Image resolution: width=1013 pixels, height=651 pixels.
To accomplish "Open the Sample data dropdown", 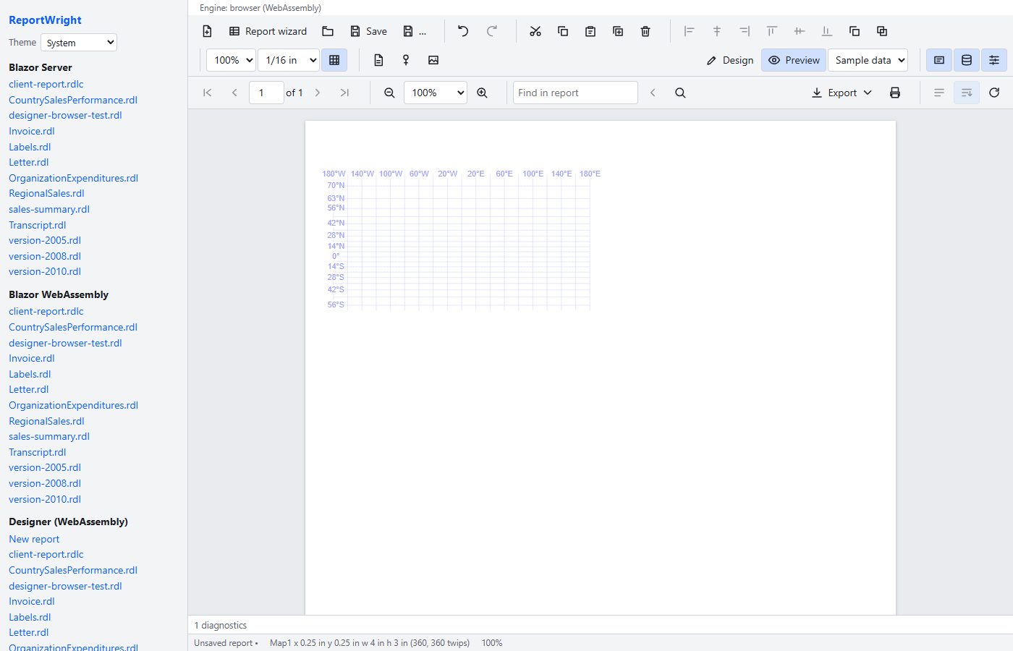I will click(x=868, y=60).
